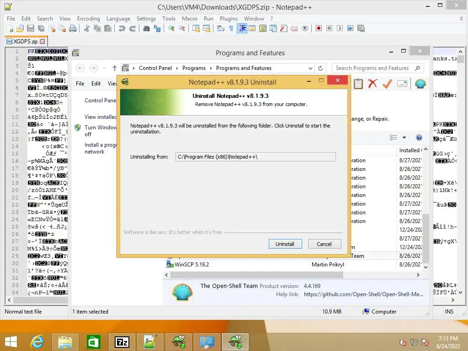
Task: Click Copy icon in Notepad++ toolbar
Action: [x=97, y=28]
